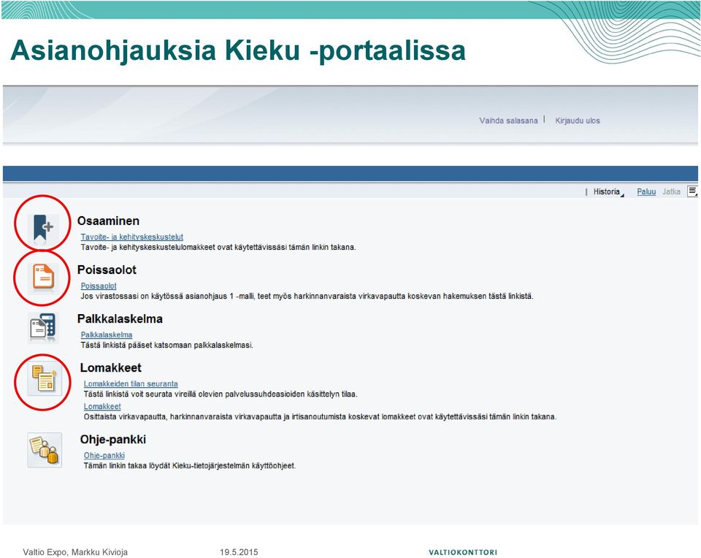Select the Lomakkeet forms icon
The height and width of the screenshot is (558, 701).
pyautogui.click(x=45, y=379)
